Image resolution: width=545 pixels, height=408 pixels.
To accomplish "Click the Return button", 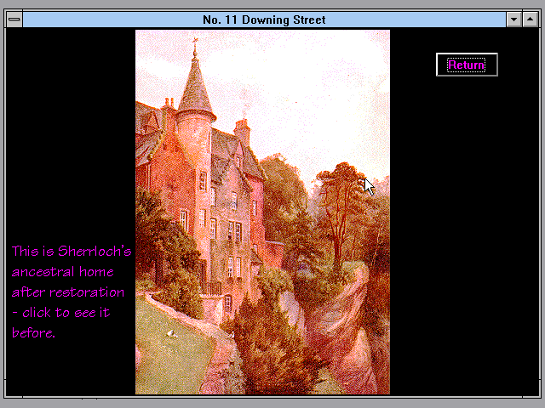I will click(x=467, y=65).
